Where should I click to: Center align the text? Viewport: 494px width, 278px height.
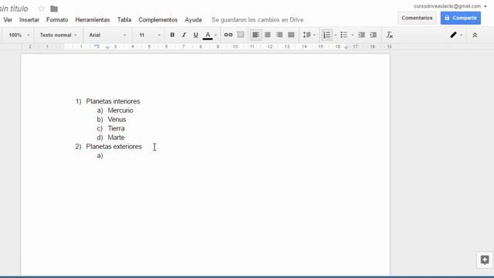[x=268, y=35]
